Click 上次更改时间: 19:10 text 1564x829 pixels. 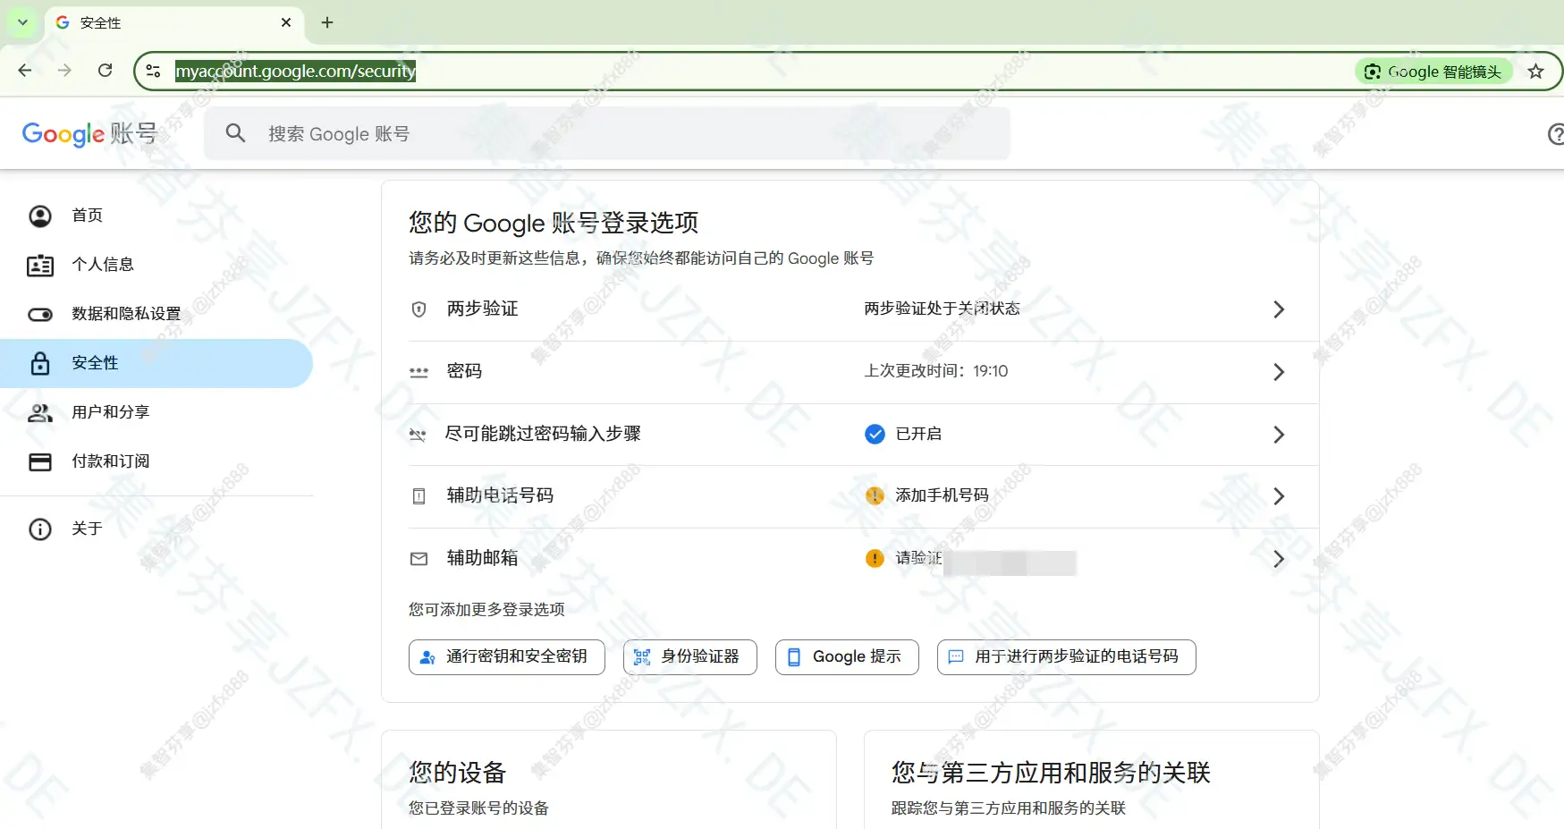(x=936, y=371)
